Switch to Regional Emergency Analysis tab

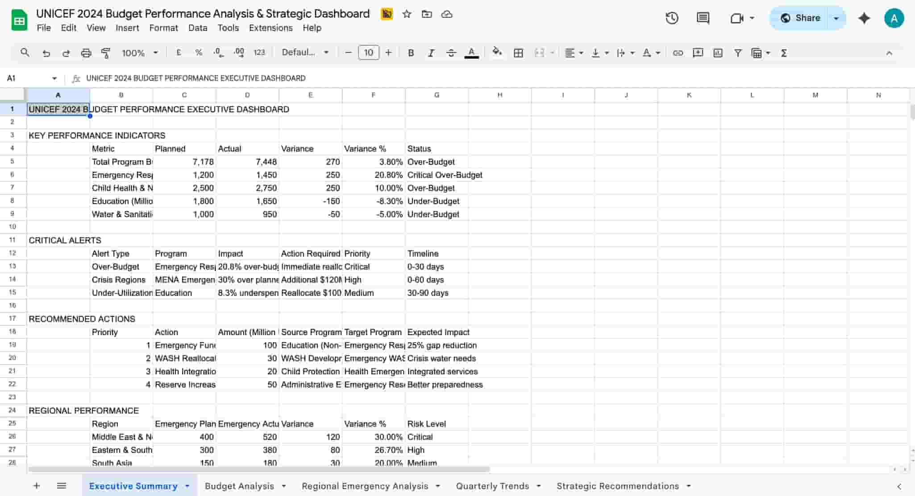click(365, 486)
